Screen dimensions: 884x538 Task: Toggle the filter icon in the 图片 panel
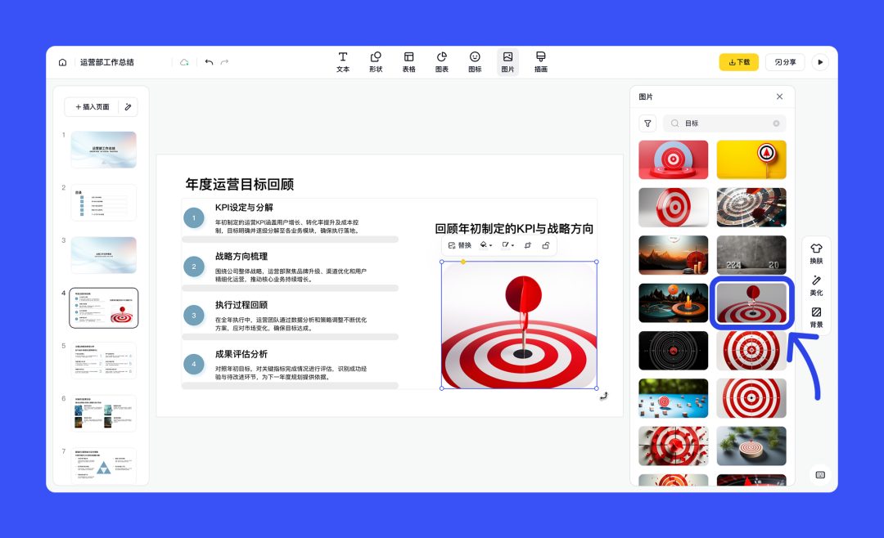647,123
